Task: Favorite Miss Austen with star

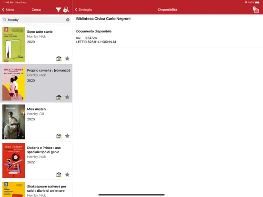Action: pos(67,136)
